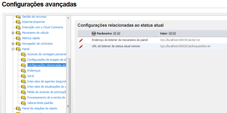Click folder icon beside Painel de relações do objeto
Screen dimensions: 227x113
(18, 109)
